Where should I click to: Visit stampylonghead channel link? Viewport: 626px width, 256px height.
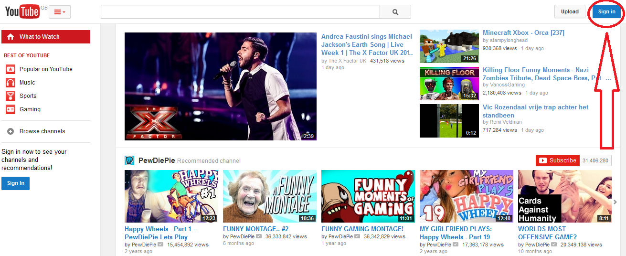pos(509,41)
